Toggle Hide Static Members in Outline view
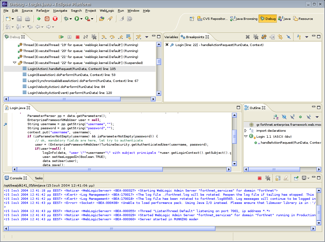The height and width of the screenshot is (242, 325). (x=292, y=117)
